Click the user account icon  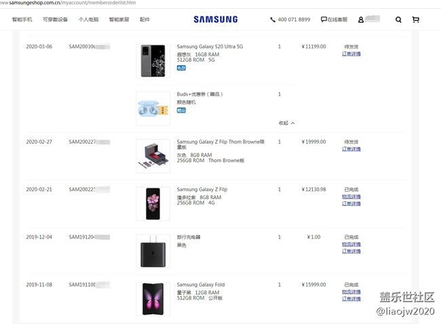click(x=361, y=20)
